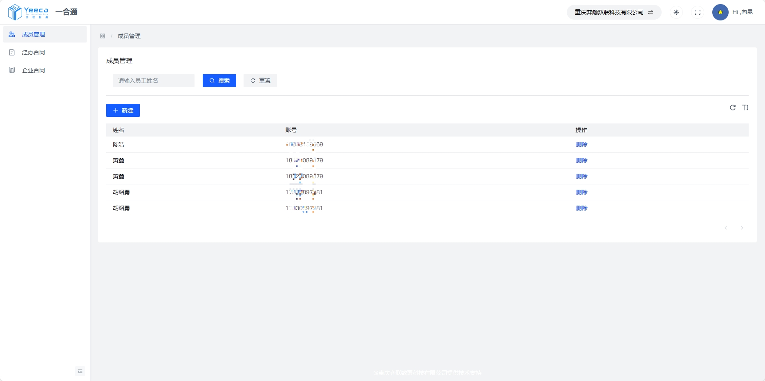Select the name 陈浩

tap(119, 144)
